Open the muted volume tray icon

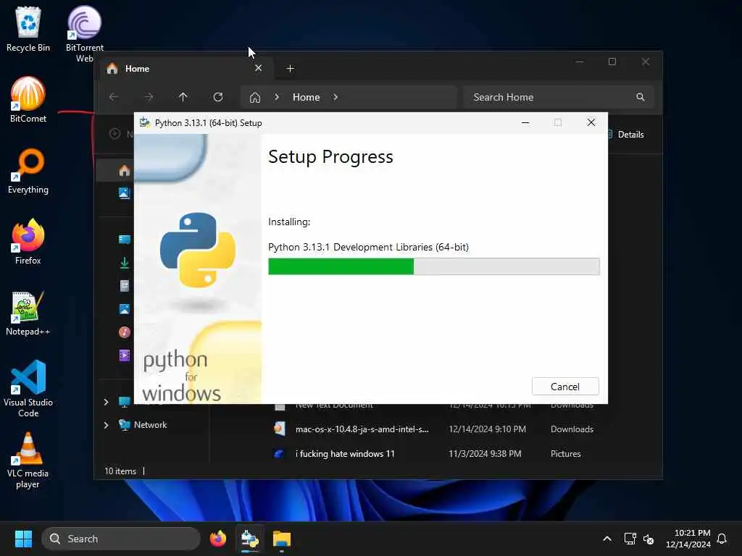tap(649, 539)
